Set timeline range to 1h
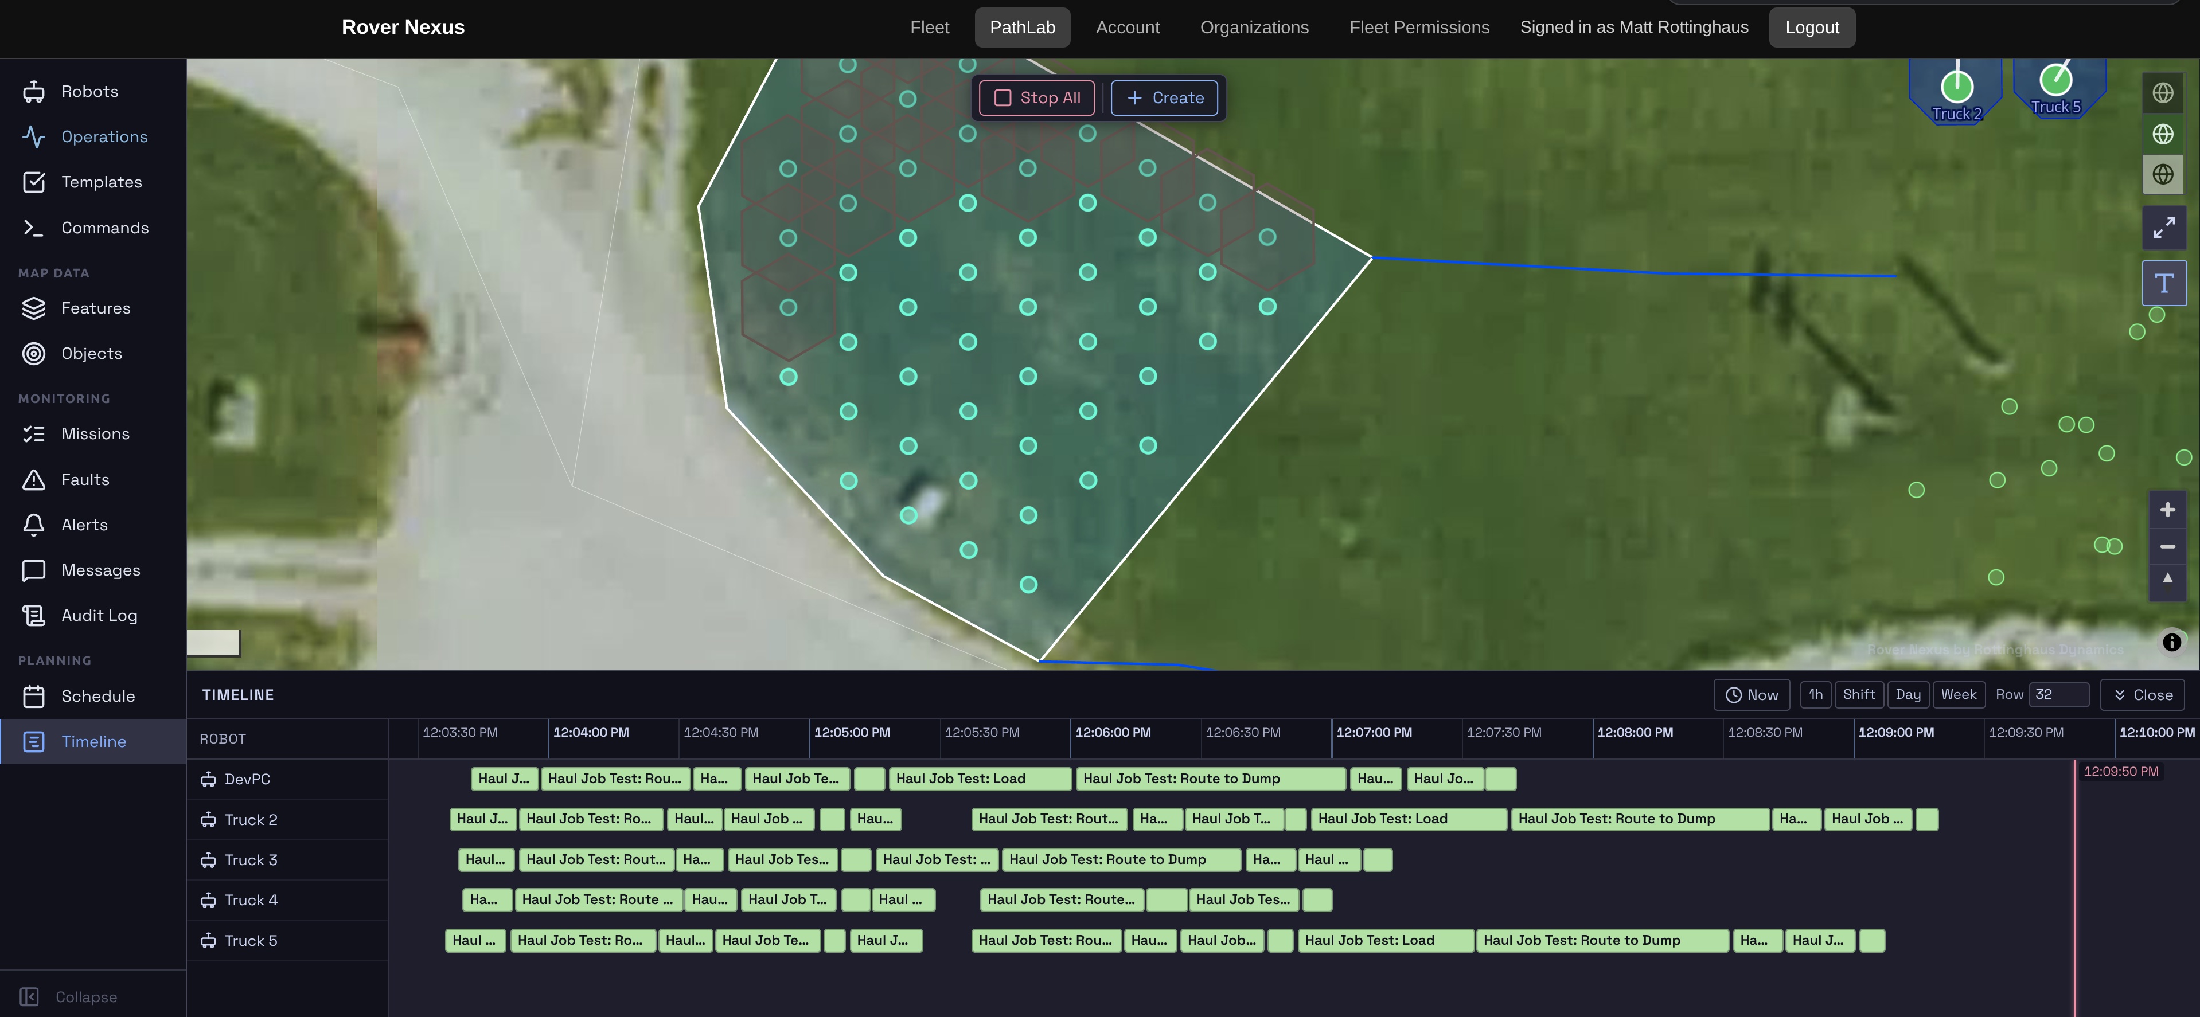The width and height of the screenshot is (2200, 1017). [x=1815, y=695]
